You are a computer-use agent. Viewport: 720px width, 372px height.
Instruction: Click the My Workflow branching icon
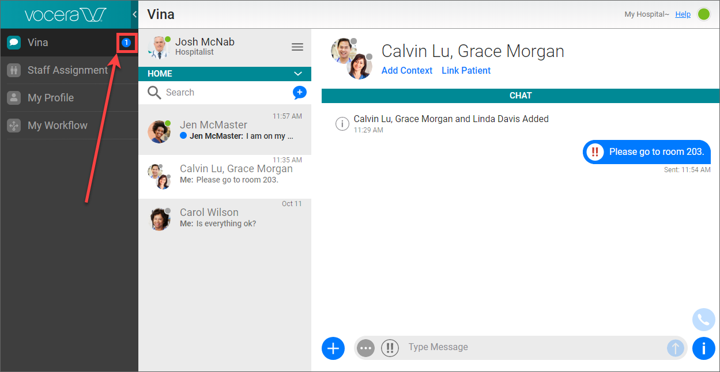point(14,126)
